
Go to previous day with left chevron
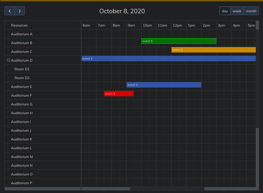point(10,11)
